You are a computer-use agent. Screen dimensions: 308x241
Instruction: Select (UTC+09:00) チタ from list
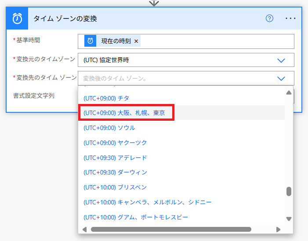tap(106, 98)
